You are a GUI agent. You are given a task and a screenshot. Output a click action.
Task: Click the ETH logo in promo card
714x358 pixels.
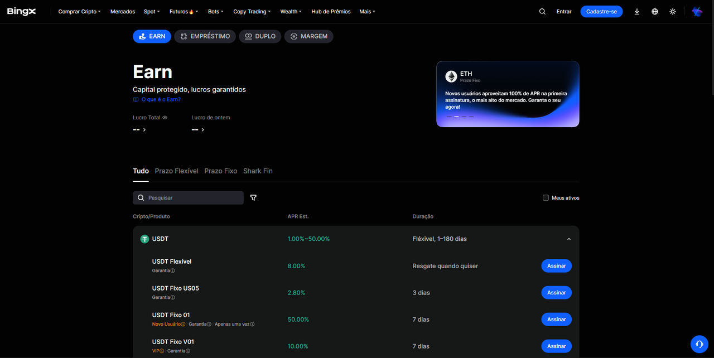(451, 76)
